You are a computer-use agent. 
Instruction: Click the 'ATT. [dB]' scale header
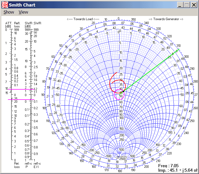(9, 25)
